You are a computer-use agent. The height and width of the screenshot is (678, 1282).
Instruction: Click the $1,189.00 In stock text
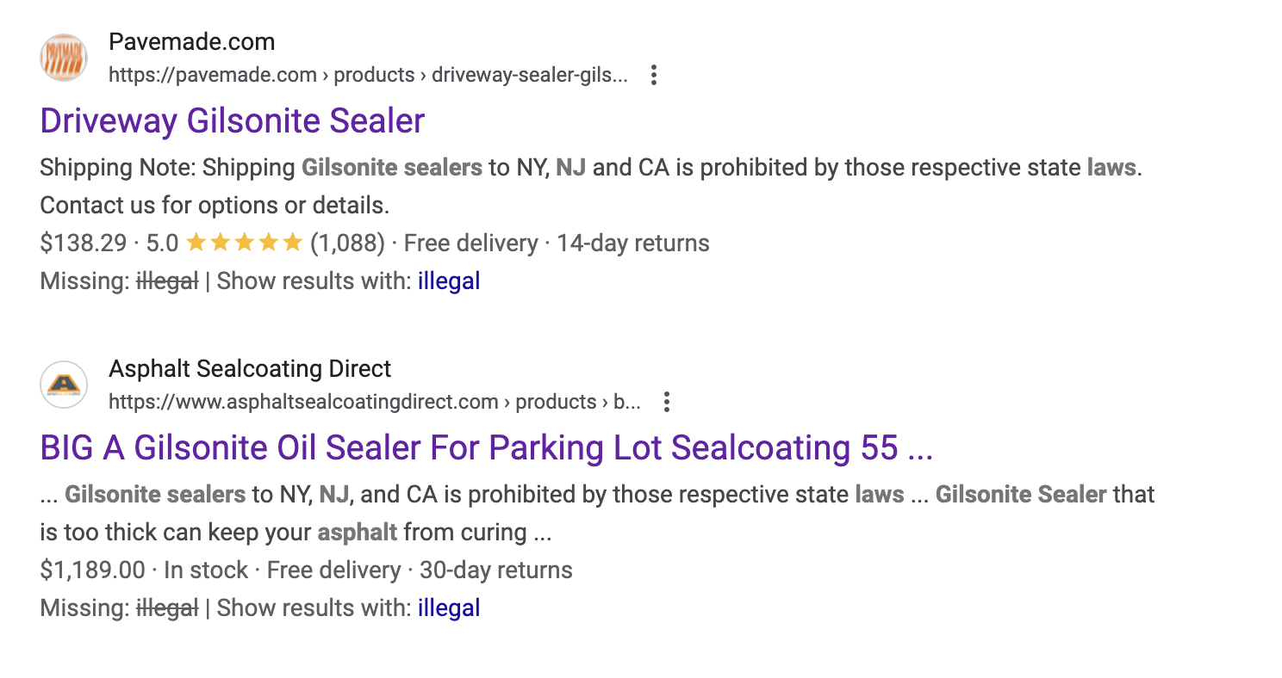coord(144,570)
